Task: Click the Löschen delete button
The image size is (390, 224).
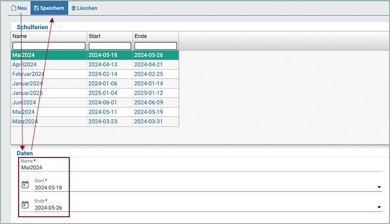Action: (84, 8)
